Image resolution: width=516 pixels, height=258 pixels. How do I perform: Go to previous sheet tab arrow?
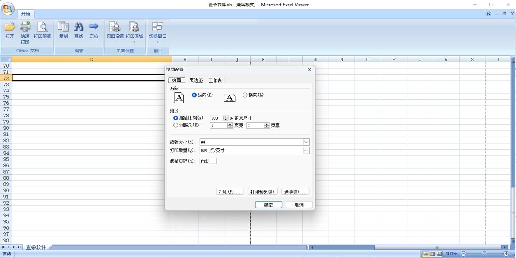tap(9, 247)
